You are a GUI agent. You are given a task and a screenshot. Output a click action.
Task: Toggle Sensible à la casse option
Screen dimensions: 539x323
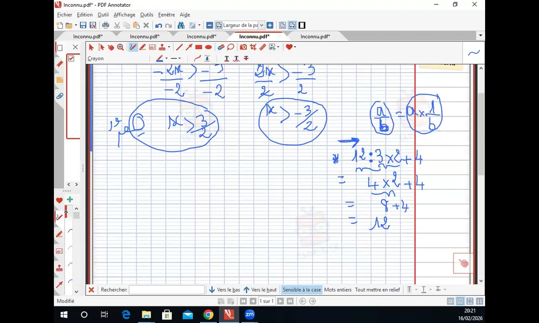pyautogui.click(x=302, y=290)
